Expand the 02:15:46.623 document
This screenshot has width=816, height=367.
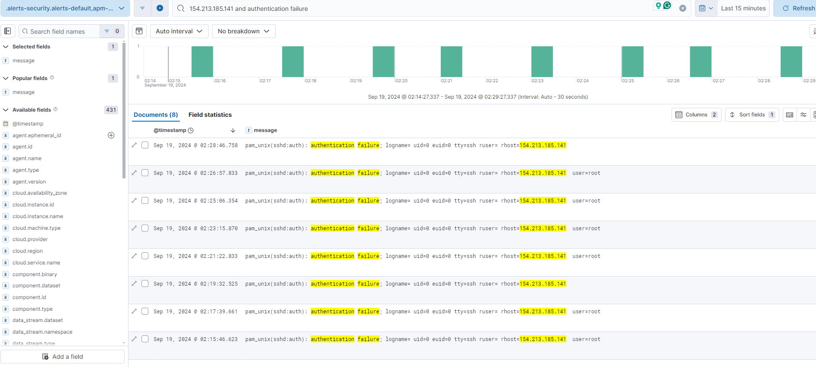point(134,339)
